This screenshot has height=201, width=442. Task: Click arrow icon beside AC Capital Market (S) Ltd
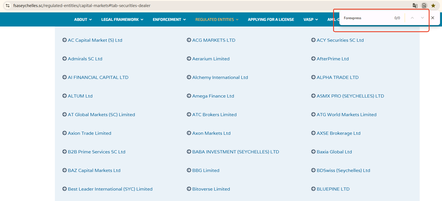pos(64,40)
